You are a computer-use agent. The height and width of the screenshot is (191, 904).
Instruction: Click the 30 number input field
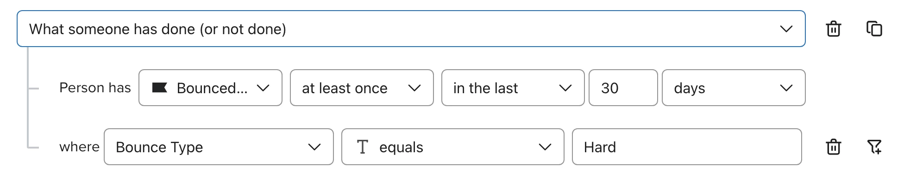[623, 88]
